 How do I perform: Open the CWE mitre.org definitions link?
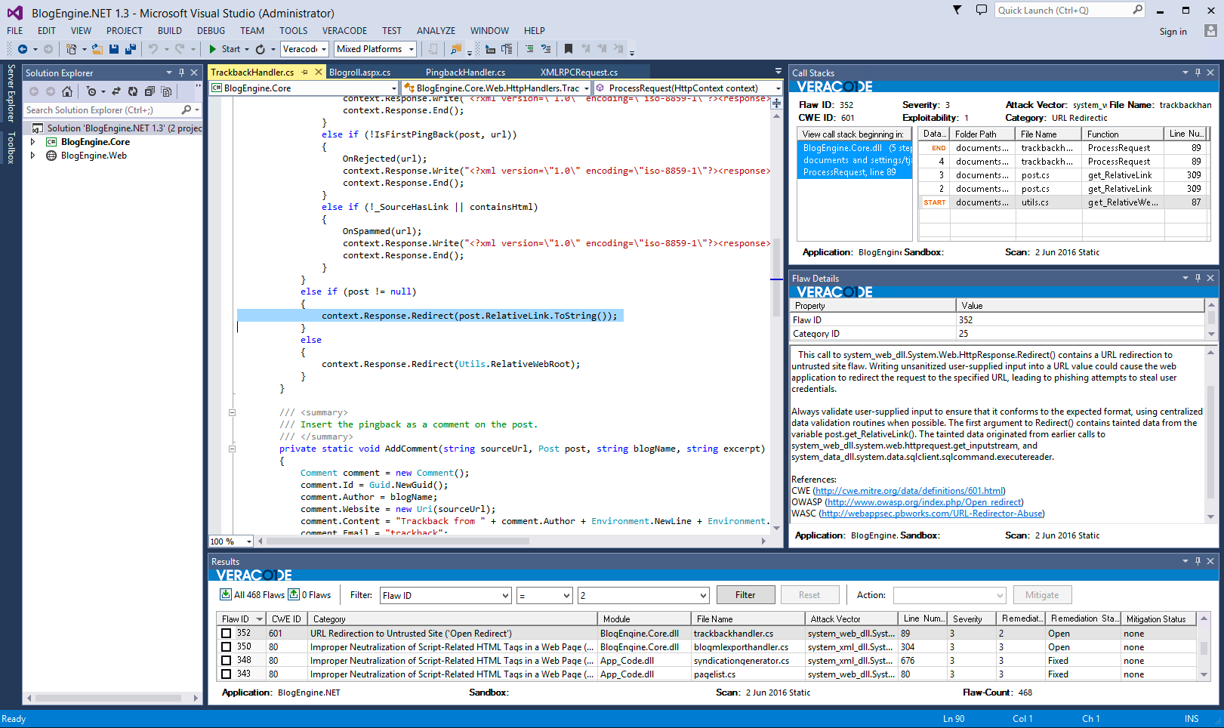910,491
